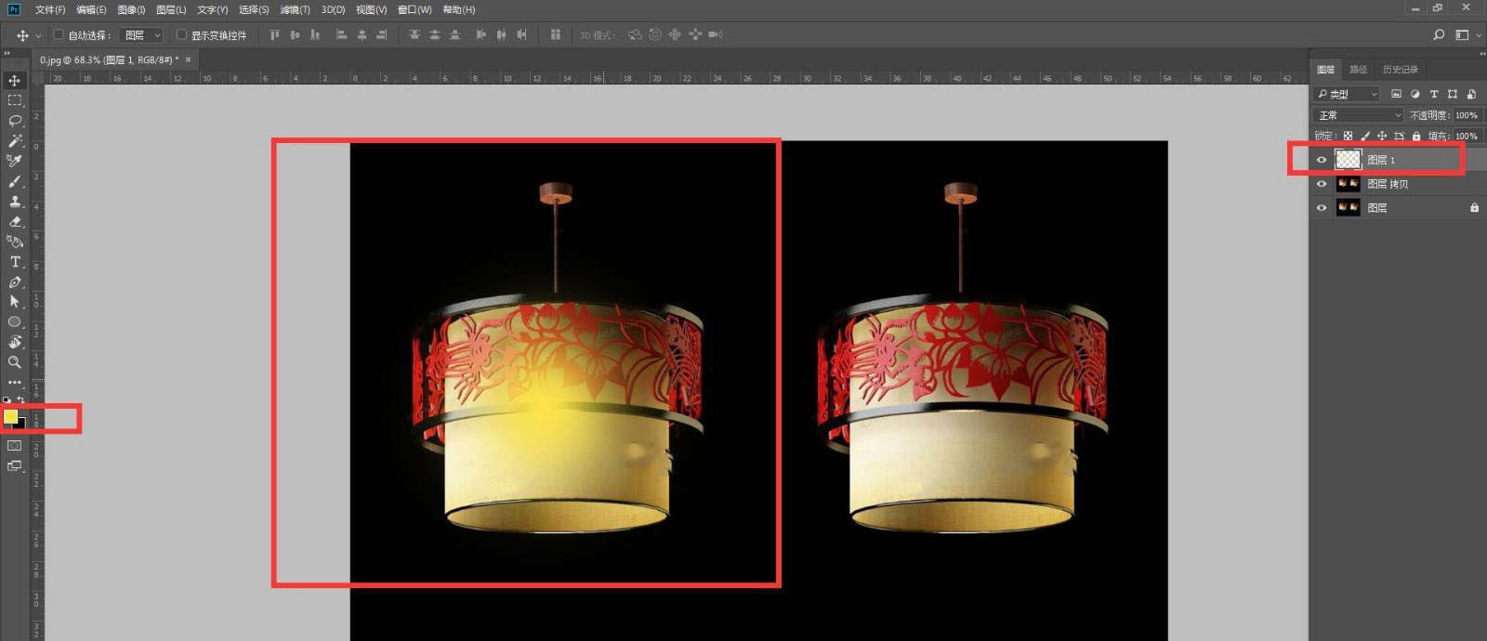Open the 正常 blend mode dropdown
This screenshot has width=1487, height=641.
[1358, 115]
